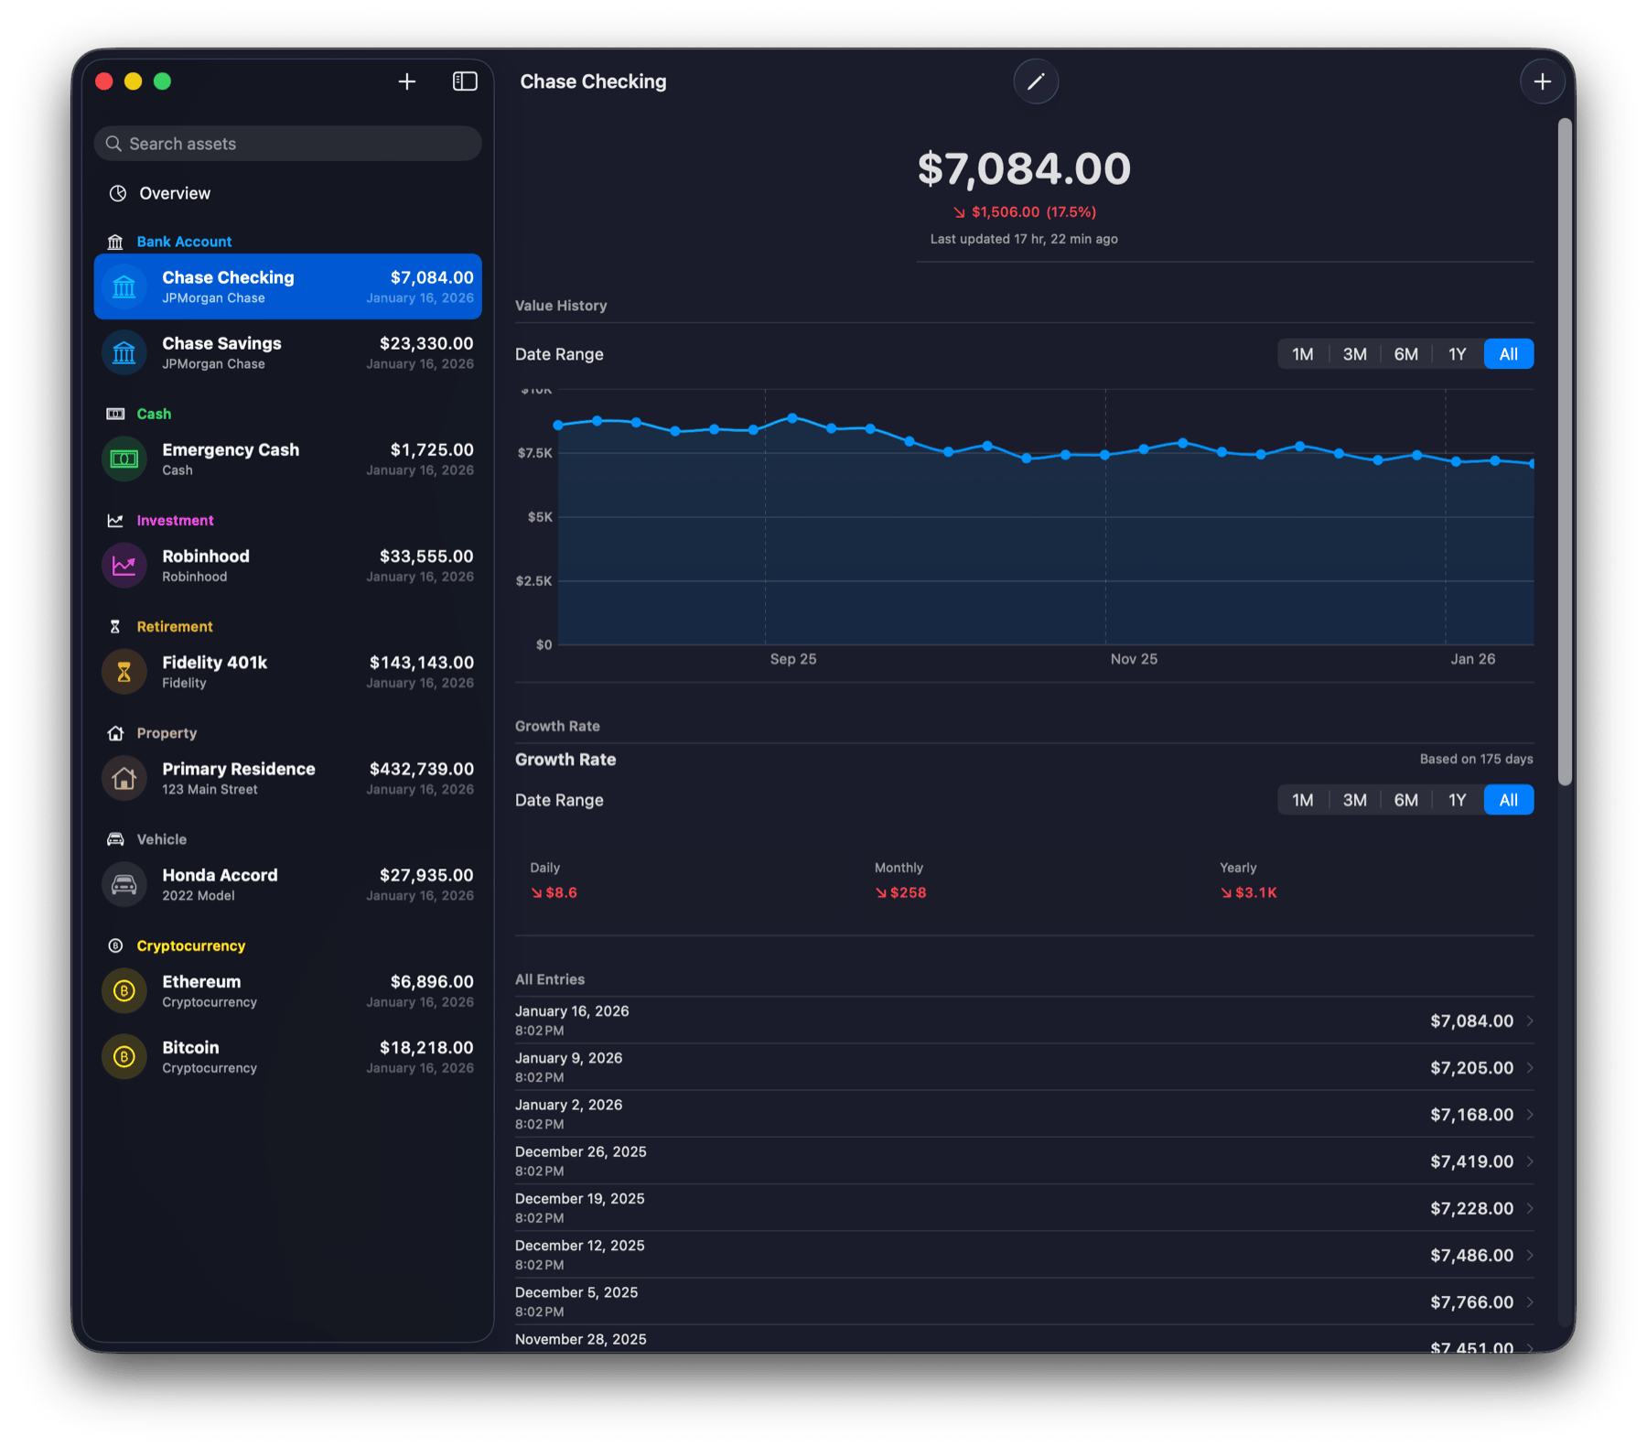Click the add asset plus button
The image size is (1647, 1447).
pos(407,81)
